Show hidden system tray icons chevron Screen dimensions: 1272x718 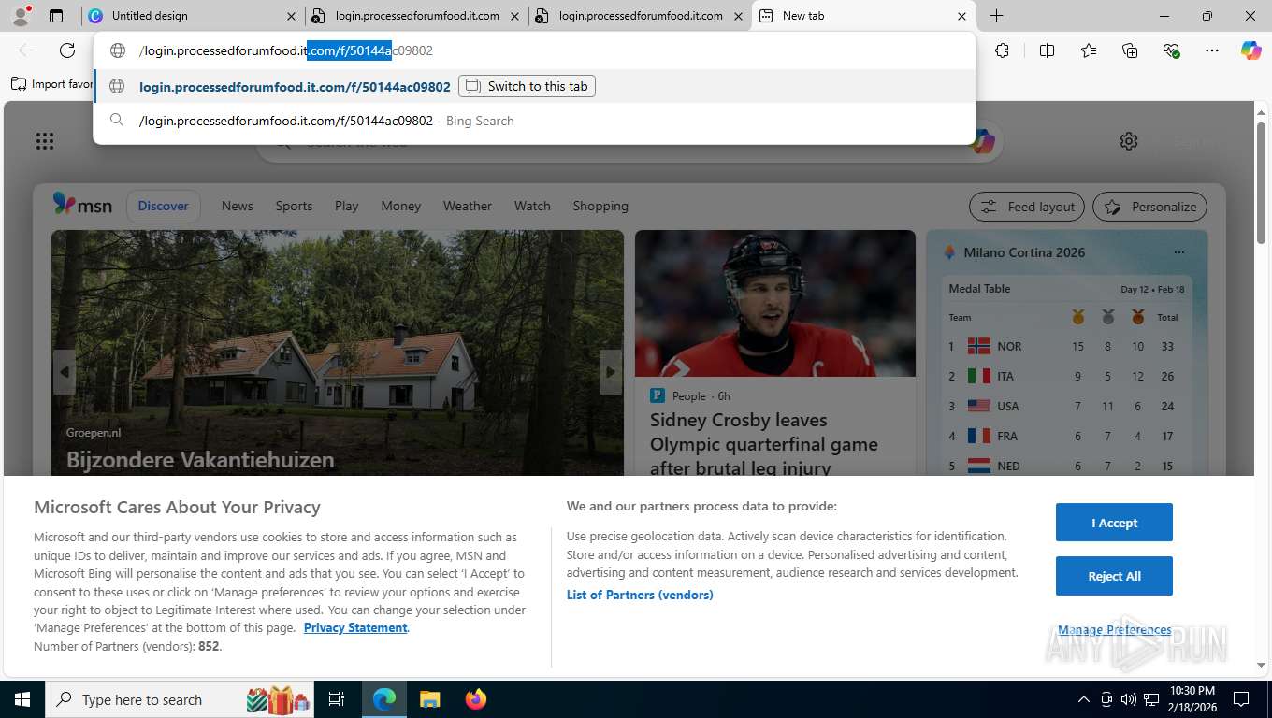[1084, 699]
